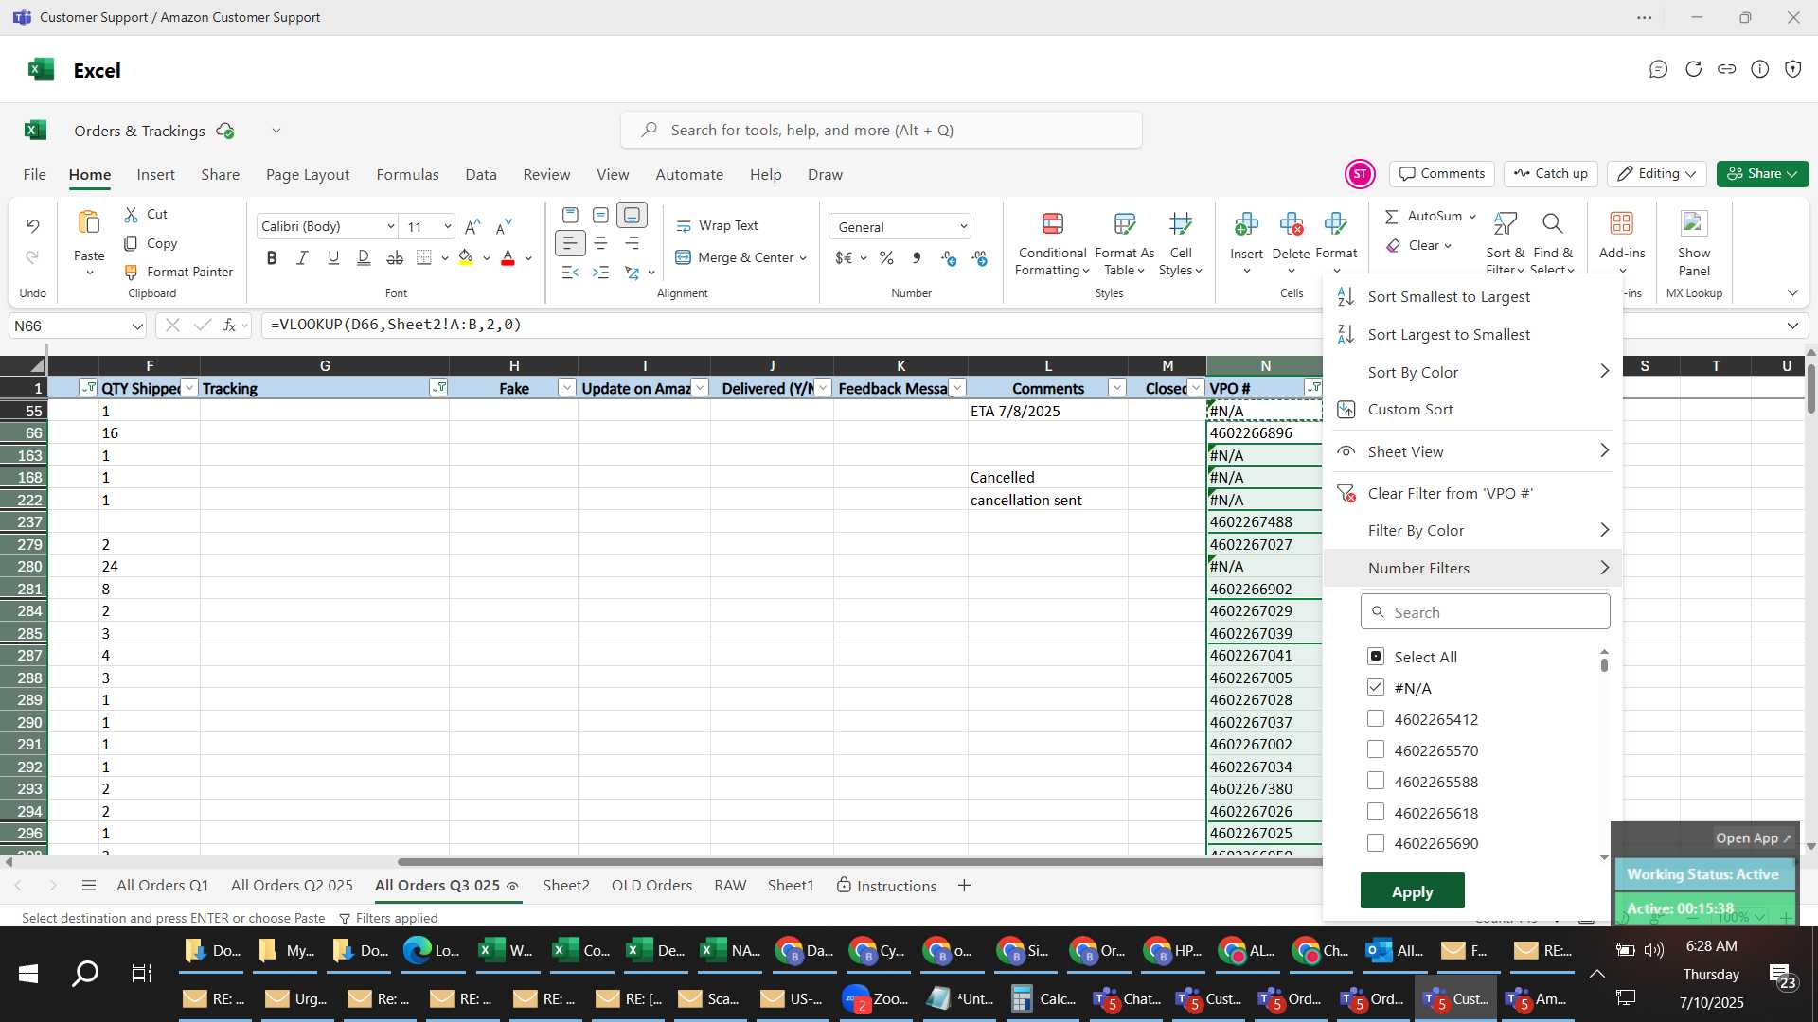Open the Comments pane button
The height and width of the screenshot is (1022, 1818).
tap(1441, 174)
